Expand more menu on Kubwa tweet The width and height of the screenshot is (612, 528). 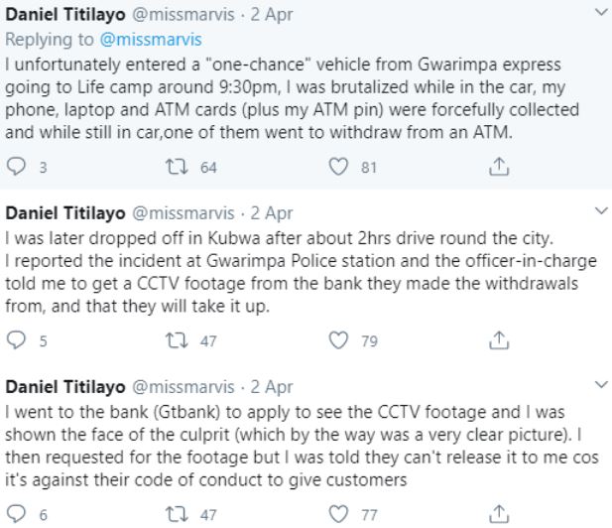click(594, 211)
